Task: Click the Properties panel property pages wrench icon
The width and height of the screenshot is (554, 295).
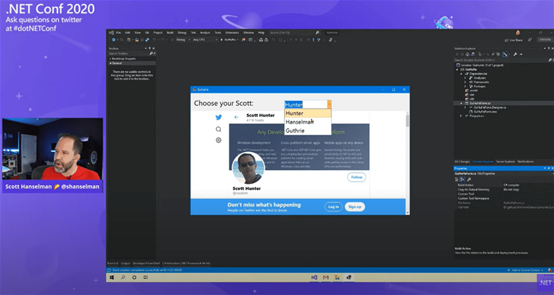Action: [469, 180]
